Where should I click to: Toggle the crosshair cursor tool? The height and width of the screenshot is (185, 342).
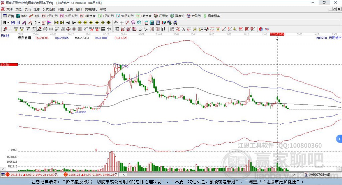click(122, 23)
